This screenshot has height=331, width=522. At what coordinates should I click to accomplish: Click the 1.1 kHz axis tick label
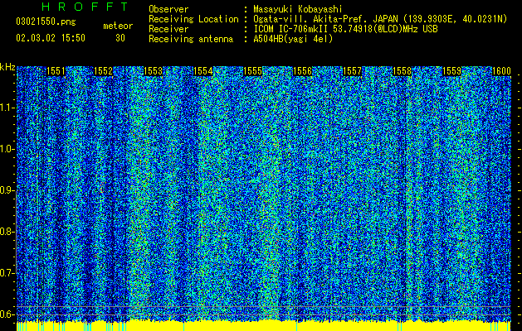point(7,108)
